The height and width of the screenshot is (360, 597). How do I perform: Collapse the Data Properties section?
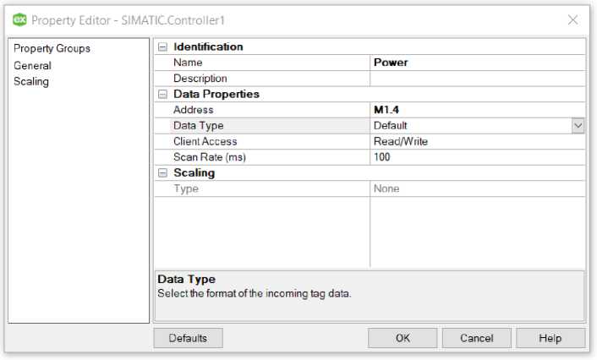coord(163,95)
